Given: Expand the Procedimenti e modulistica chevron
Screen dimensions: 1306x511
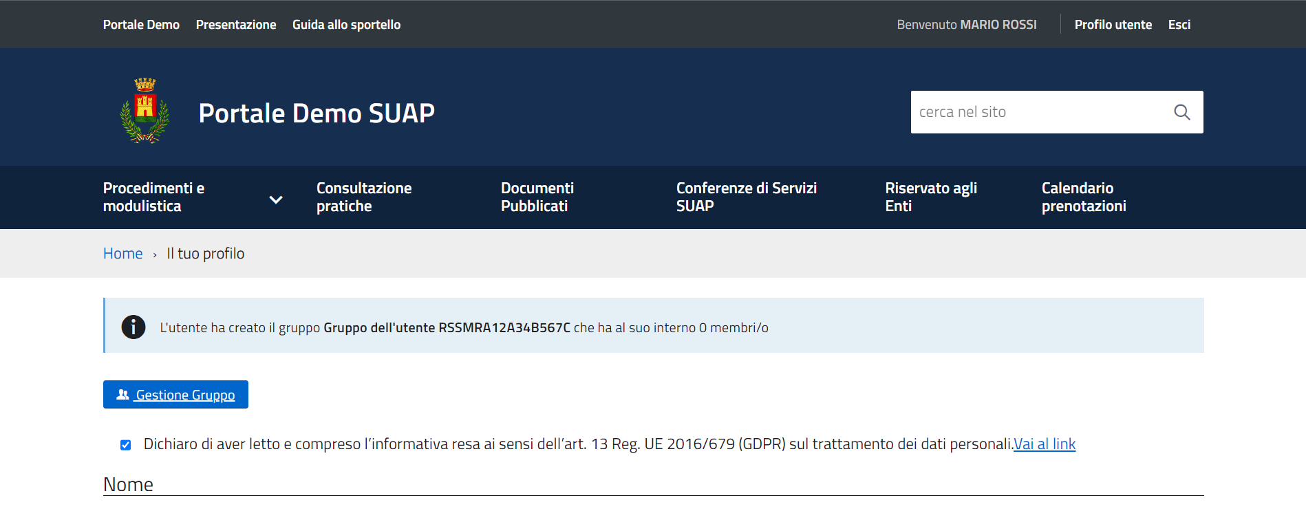Looking at the screenshot, I should [x=276, y=199].
